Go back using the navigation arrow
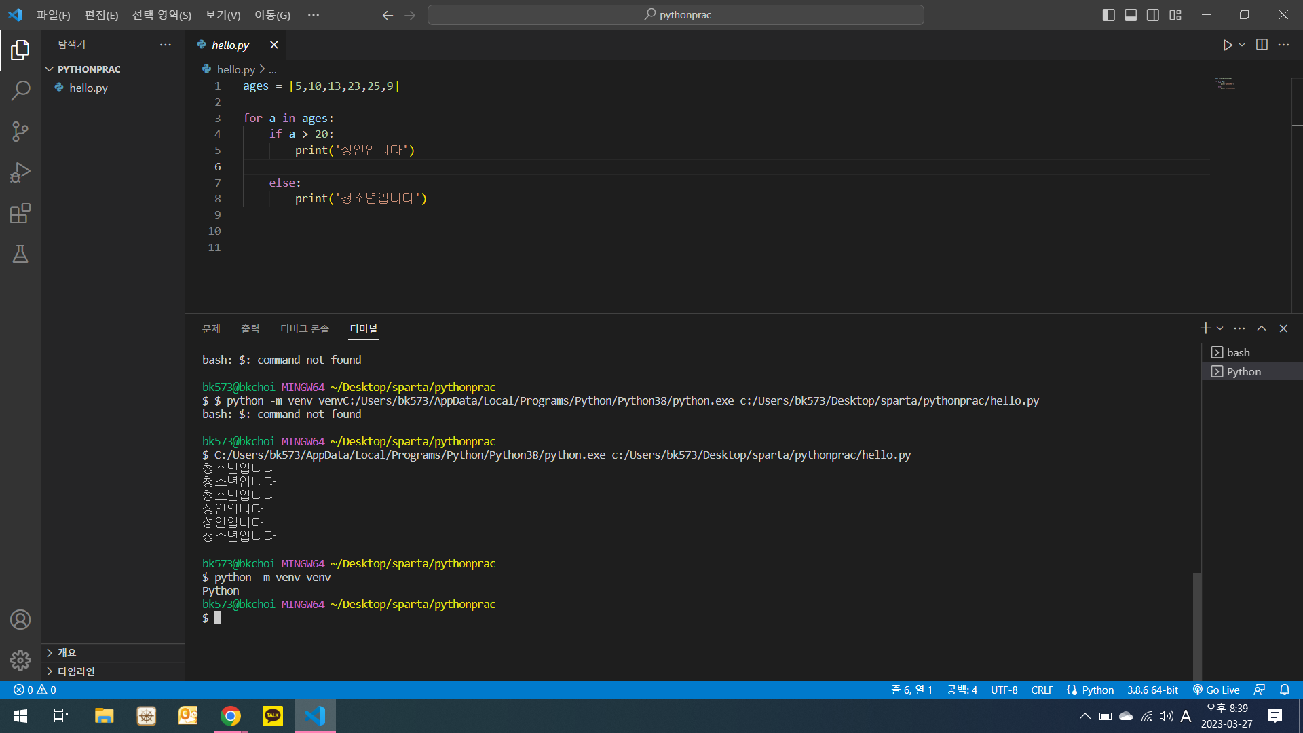Image resolution: width=1303 pixels, height=733 pixels. (x=388, y=15)
